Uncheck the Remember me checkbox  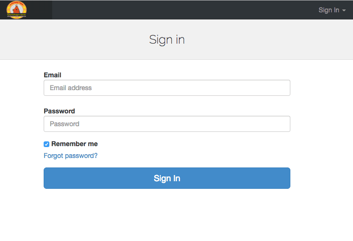coord(46,144)
